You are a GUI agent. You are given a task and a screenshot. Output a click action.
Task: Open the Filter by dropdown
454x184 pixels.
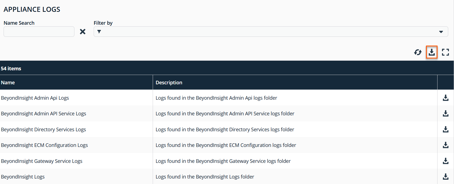coord(271,32)
